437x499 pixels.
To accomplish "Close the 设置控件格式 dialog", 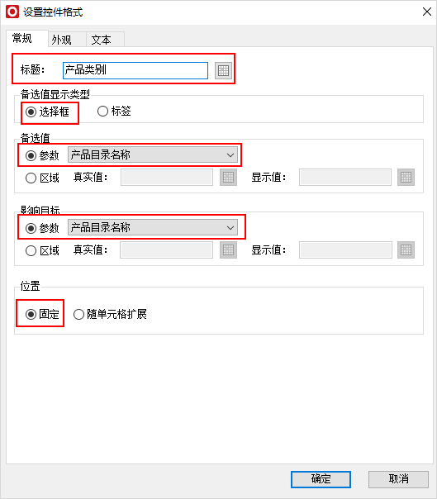I will [427, 12].
